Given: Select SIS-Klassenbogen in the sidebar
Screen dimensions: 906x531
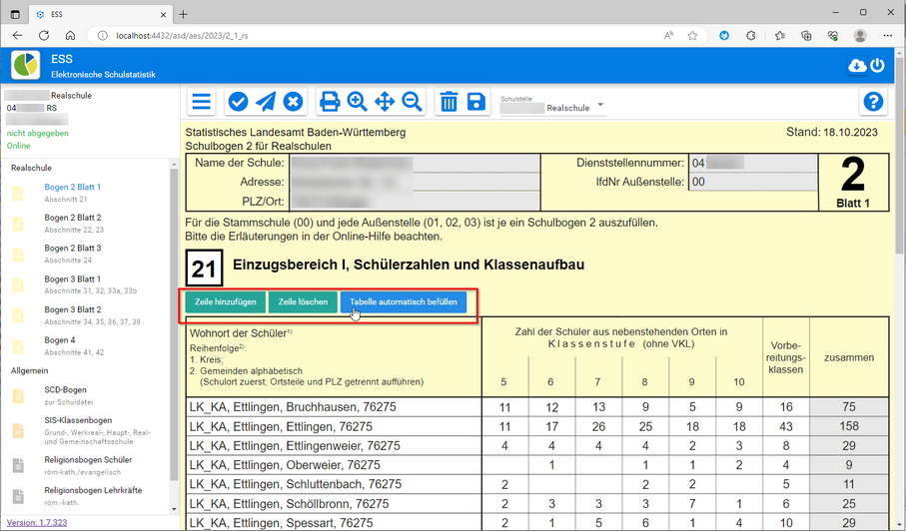Looking at the screenshot, I should tap(78, 420).
